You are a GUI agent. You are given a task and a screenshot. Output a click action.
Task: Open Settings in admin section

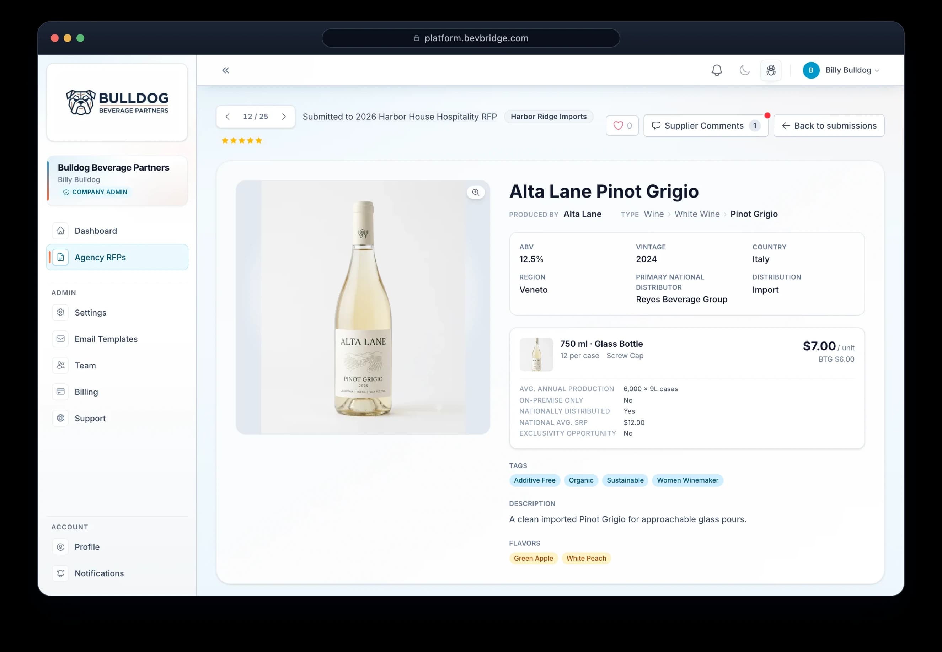(117, 313)
